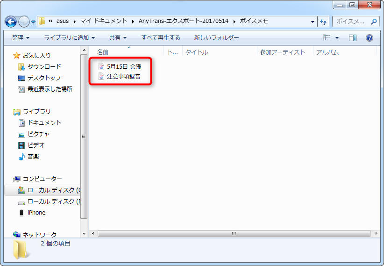Open the 整理 menu
The width and height of the screenshot is (384, 266).
pyautogui.click(x=21, y=38)
